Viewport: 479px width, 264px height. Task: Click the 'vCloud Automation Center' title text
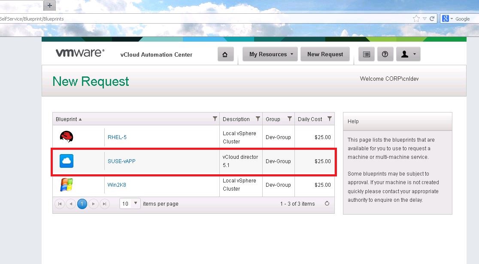pyautogui.click(x=156, y=55)
